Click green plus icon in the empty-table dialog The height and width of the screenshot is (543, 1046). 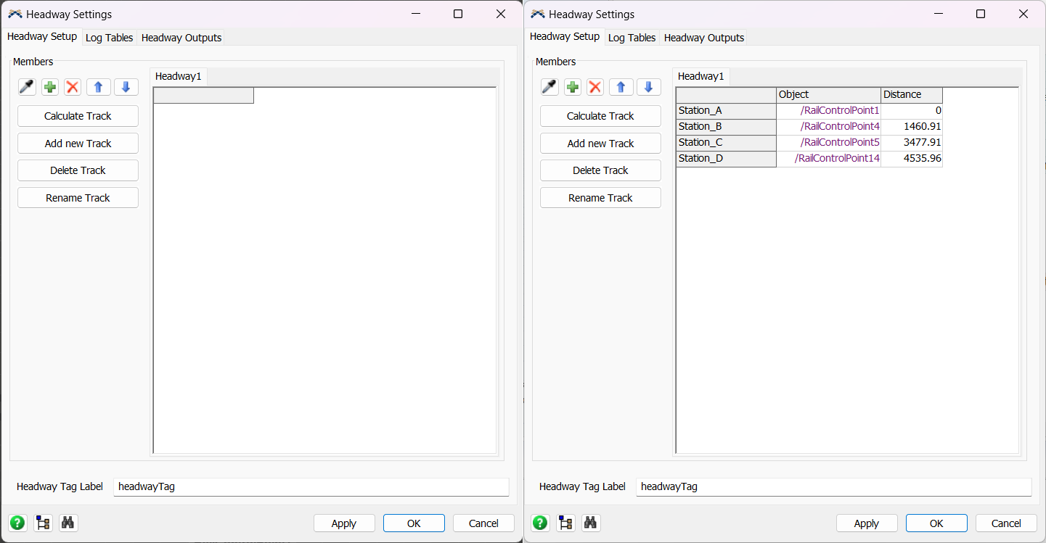click(50, 87)
